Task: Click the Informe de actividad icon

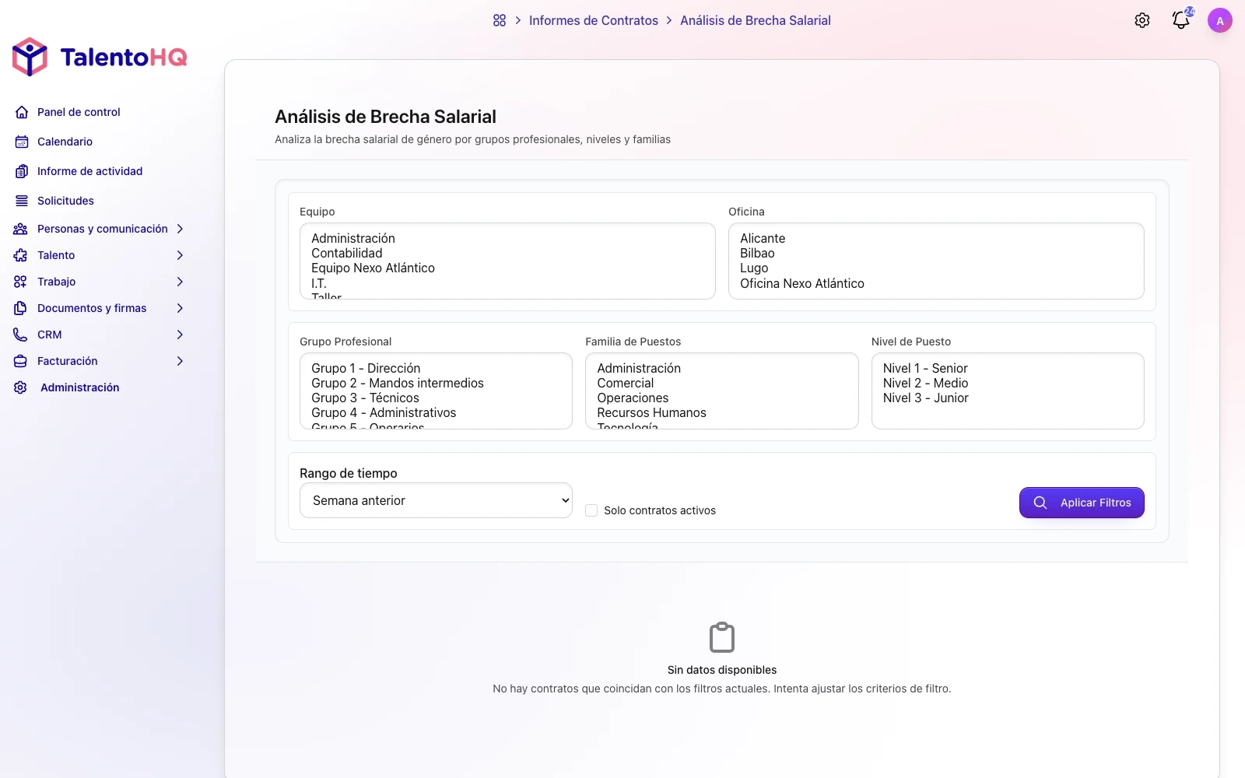Action: 22,171
